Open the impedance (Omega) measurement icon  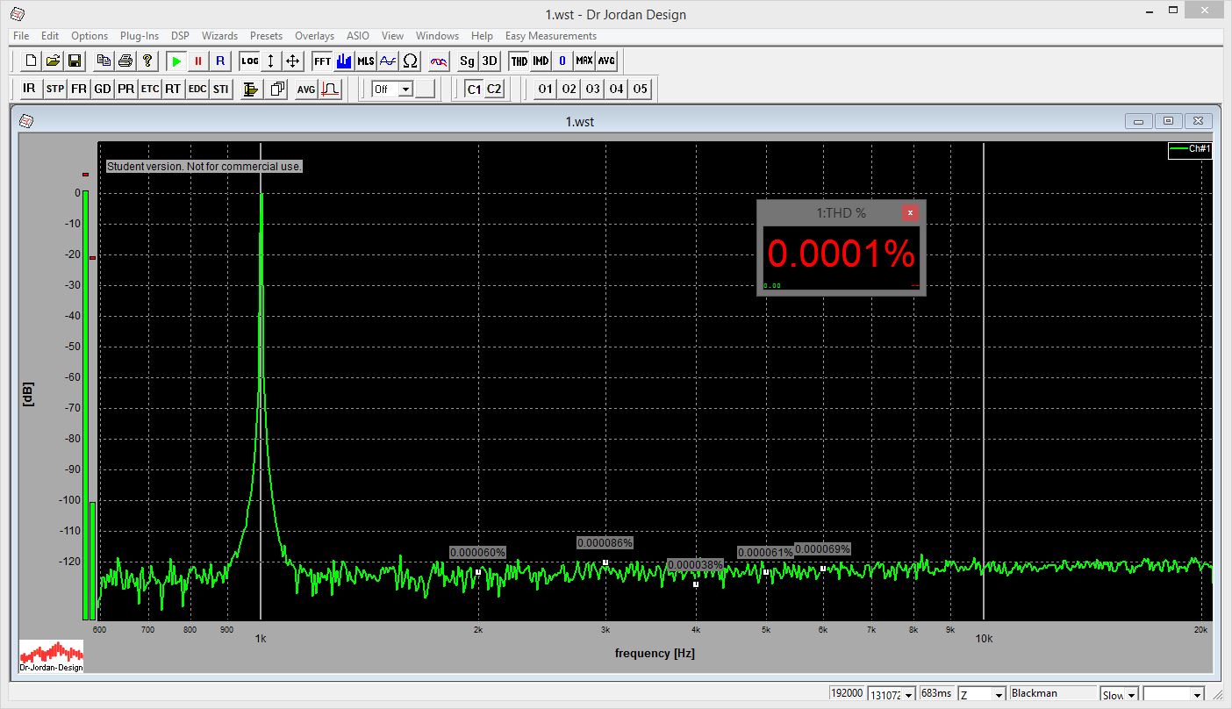click(410, 61)
